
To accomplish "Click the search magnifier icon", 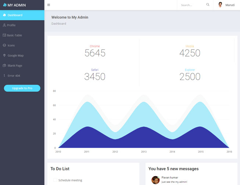I will coord(208,5).
